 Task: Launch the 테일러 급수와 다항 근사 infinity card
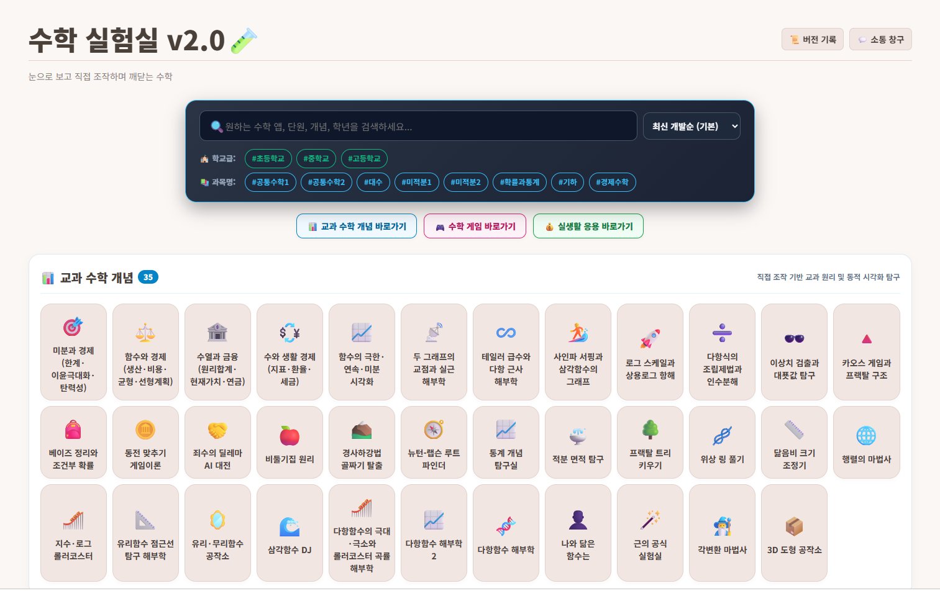pyautogui.click(x=506, y=352)
